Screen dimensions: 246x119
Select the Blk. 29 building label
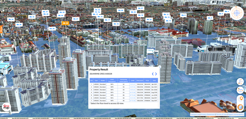click(x=52, y=29)
